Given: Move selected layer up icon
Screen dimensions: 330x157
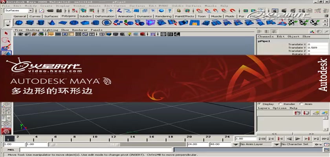Looking at the screenshot, I should pos(298,113).
